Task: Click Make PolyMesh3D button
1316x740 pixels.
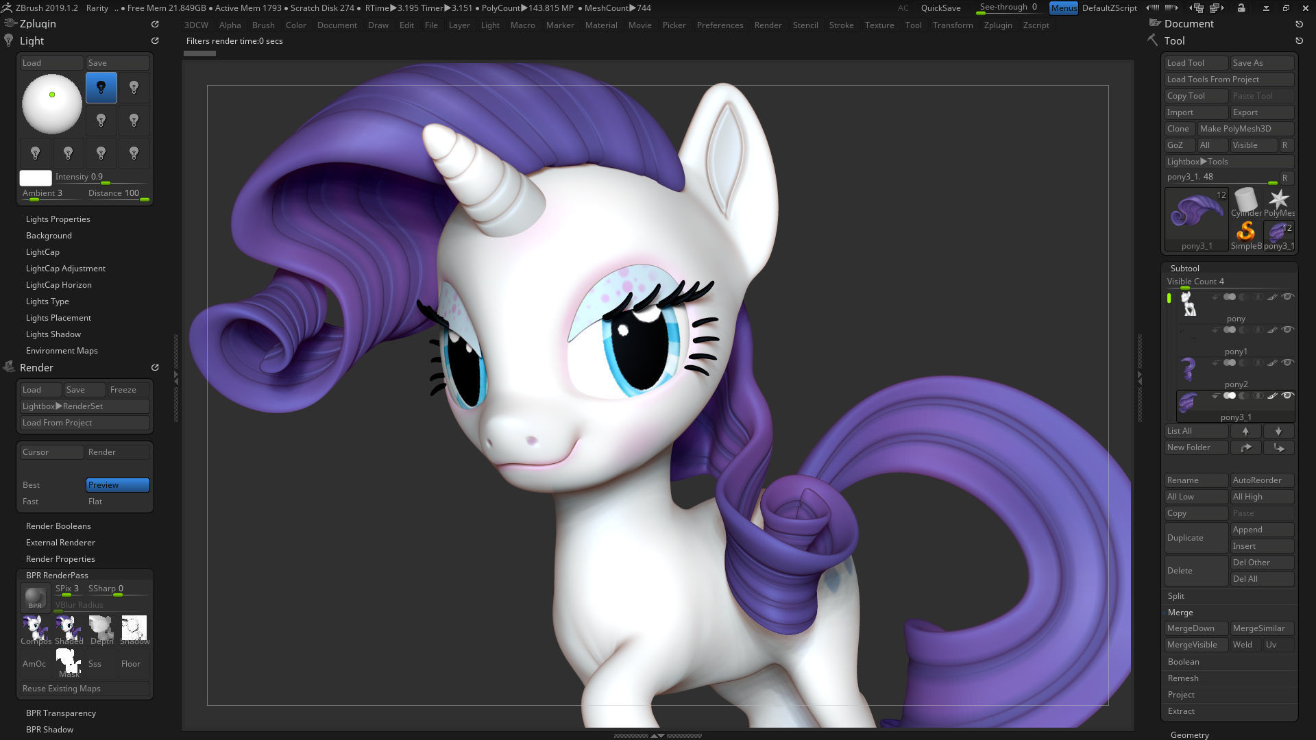Action: point(1245,129)
